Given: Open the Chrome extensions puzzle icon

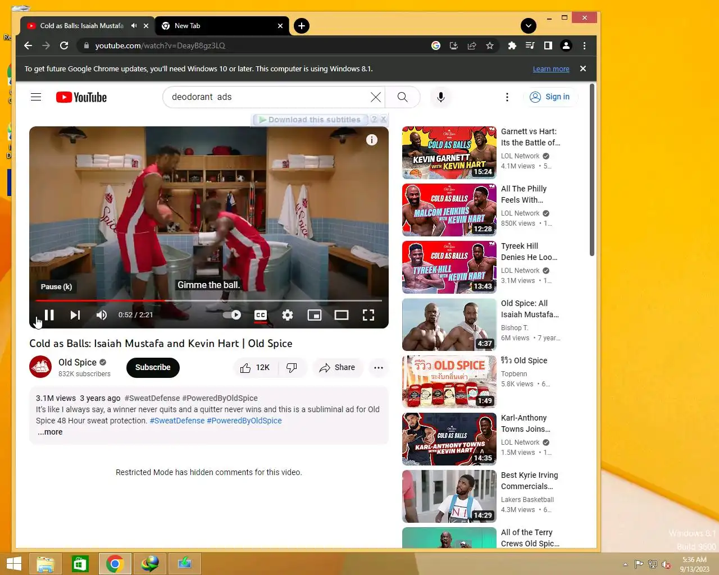Looking at the screenshot, I should pos(512,45).
